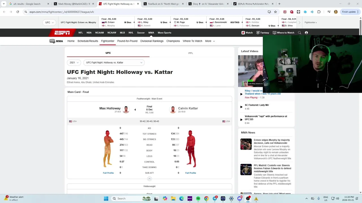The image size is (362, 203).
Task: Reload the page in Chrome
Action: (x=18, y=12)
